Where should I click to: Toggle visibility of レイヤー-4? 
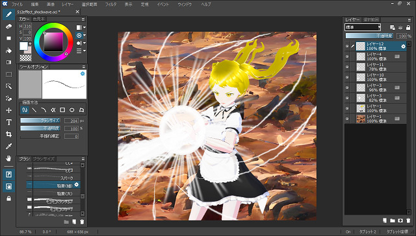347,56
